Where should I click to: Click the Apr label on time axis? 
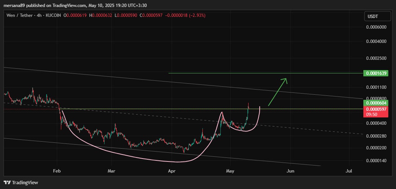(x=172, y=171)
